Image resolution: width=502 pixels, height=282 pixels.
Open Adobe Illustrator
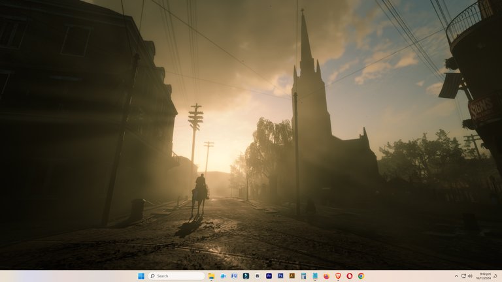(x=292, y=276)
